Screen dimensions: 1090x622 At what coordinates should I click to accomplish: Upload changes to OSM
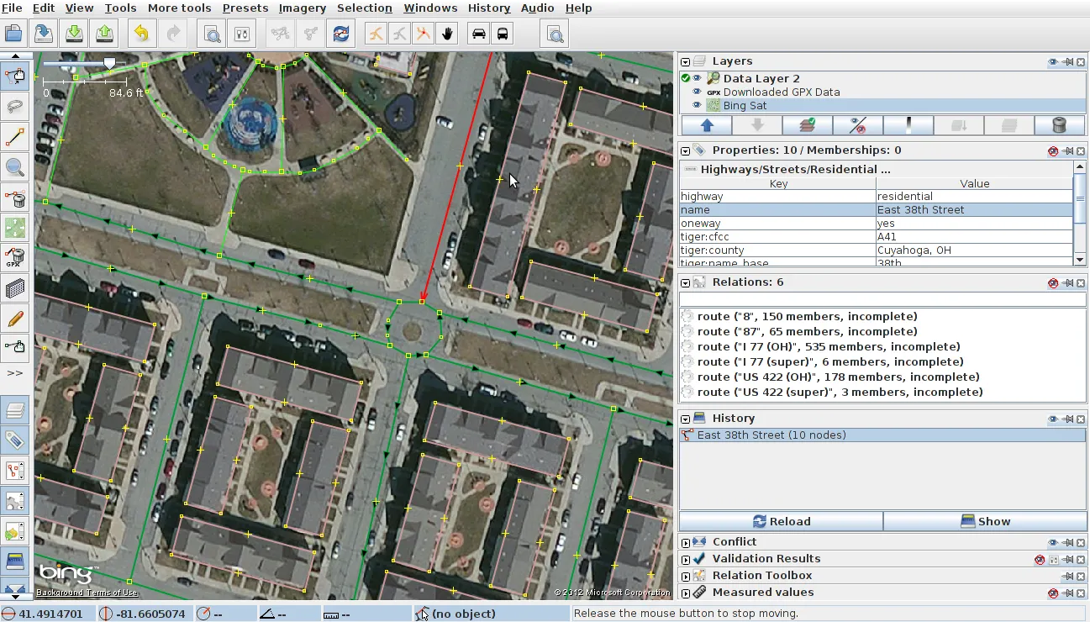point(103,34)
